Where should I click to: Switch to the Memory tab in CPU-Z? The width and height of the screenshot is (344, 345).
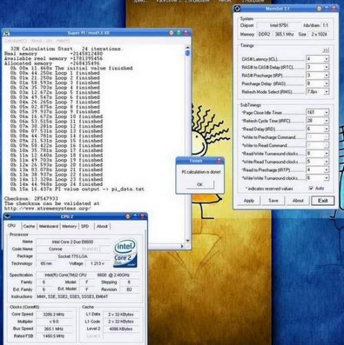69,226
